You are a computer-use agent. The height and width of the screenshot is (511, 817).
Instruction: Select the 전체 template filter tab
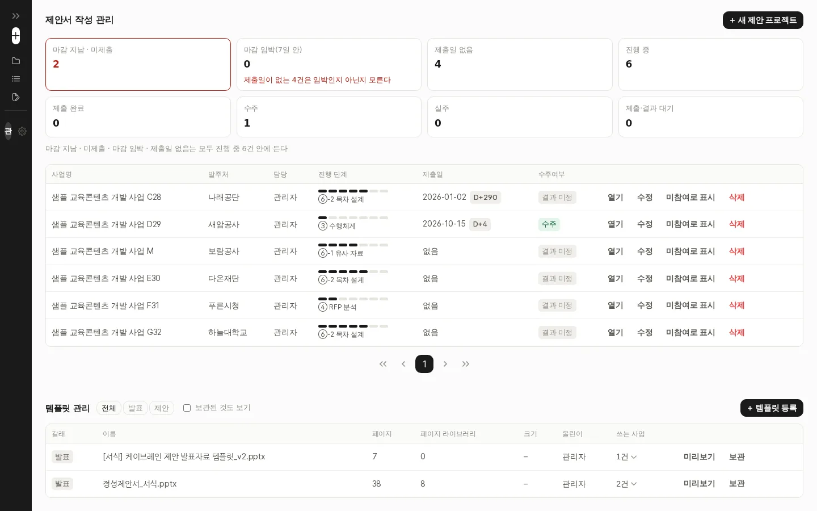tap(109, 408)
